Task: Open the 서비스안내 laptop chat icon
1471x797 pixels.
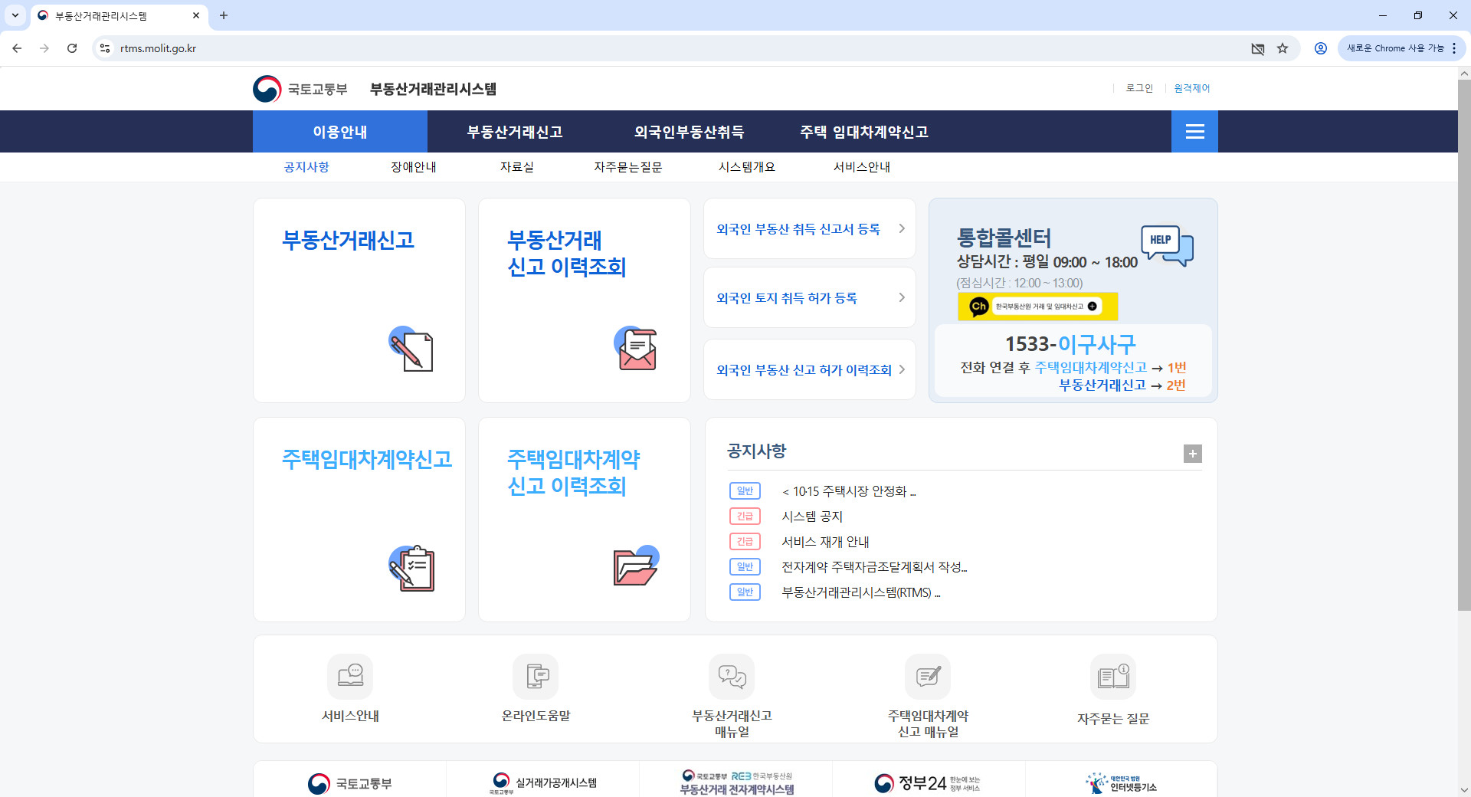Action: pyautogui.click(x=350, y=676)
